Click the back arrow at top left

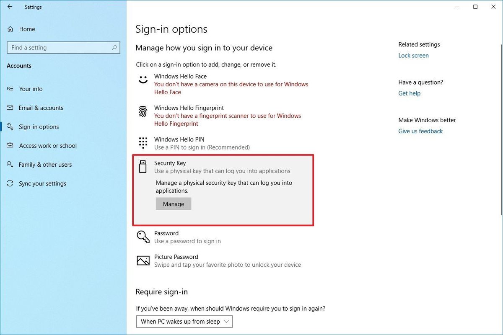(9, 7)
